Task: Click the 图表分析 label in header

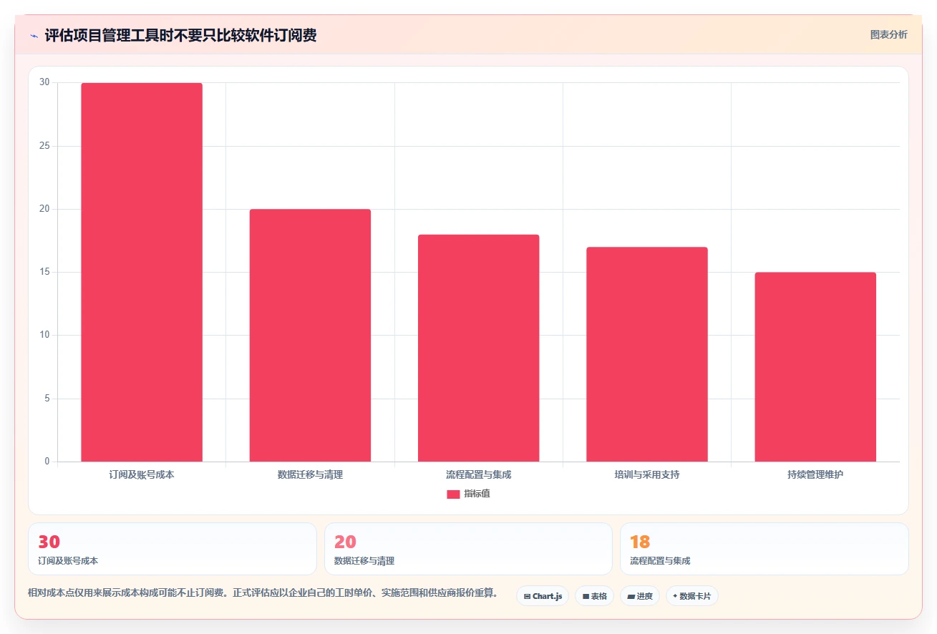Action: click(888, 34)
